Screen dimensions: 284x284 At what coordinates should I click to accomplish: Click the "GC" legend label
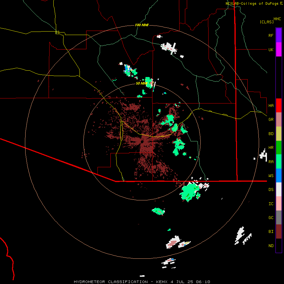271,218
